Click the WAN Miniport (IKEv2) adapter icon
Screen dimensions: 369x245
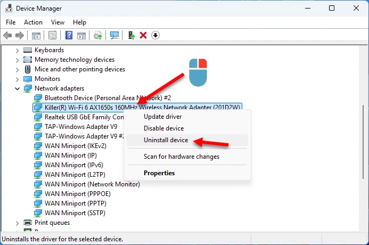click(38, 146)
